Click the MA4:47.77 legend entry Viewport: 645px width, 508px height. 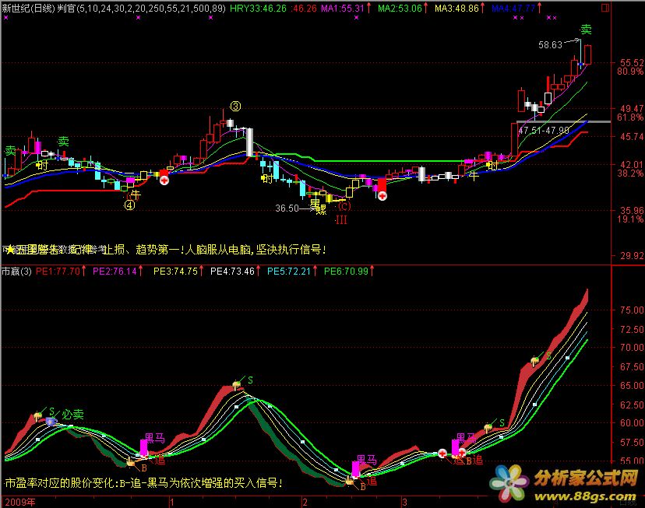point(513,9)
